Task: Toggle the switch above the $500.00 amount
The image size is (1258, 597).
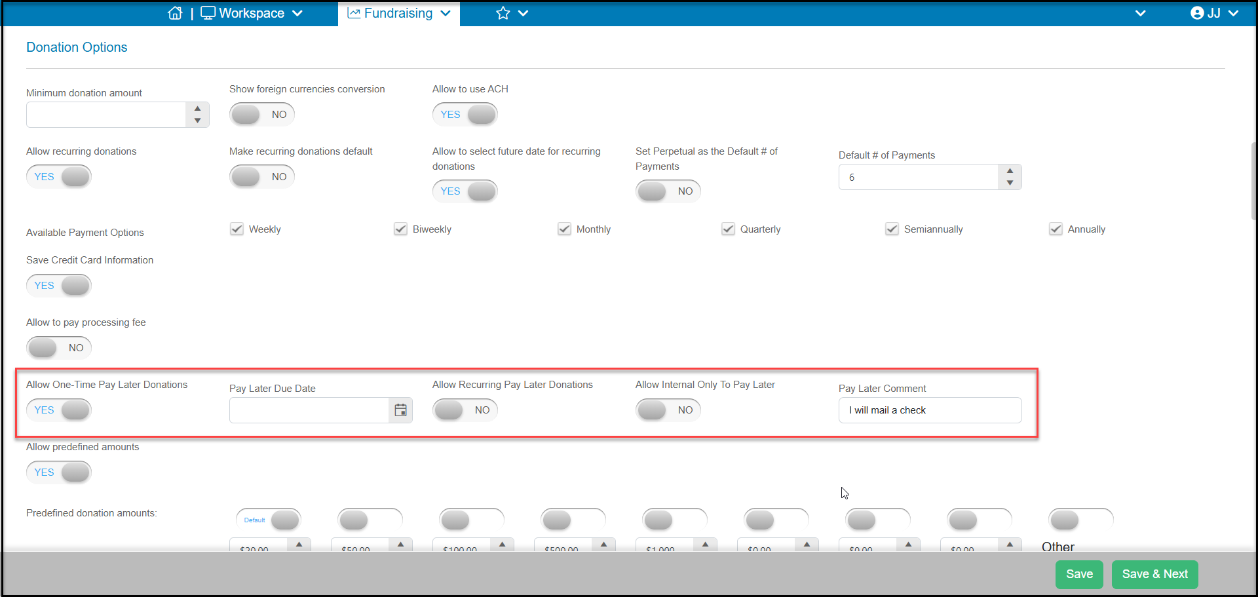Action: [x=573, y=520]
